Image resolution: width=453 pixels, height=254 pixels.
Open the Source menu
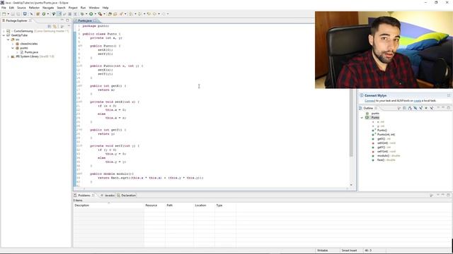21,8
